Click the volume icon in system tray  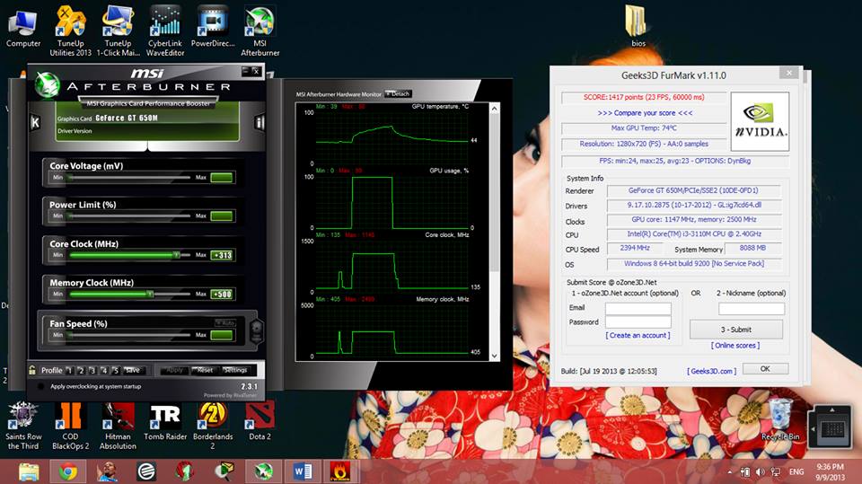(x=760, y=472)
